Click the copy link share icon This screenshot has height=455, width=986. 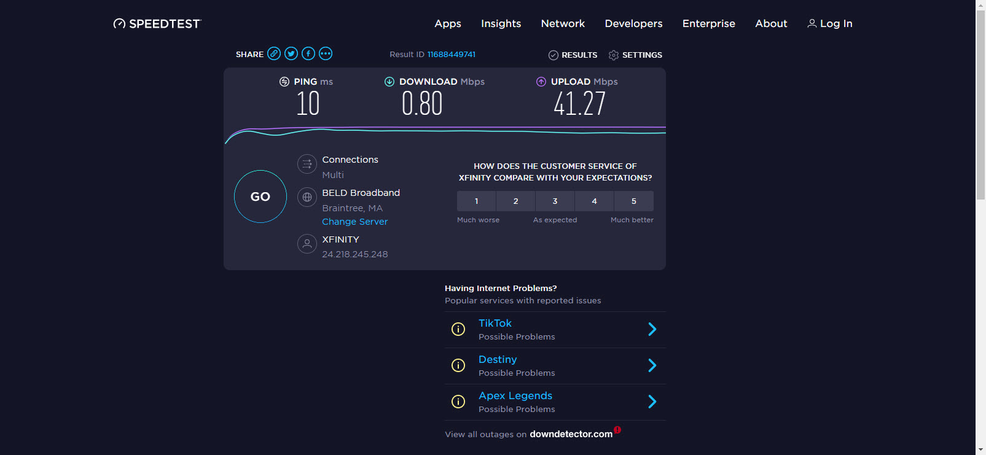tap(274, 53)
